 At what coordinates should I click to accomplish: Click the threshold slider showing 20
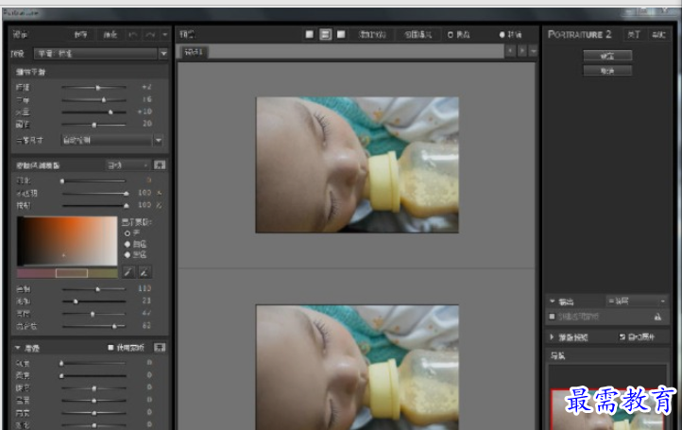pos(94,125)
